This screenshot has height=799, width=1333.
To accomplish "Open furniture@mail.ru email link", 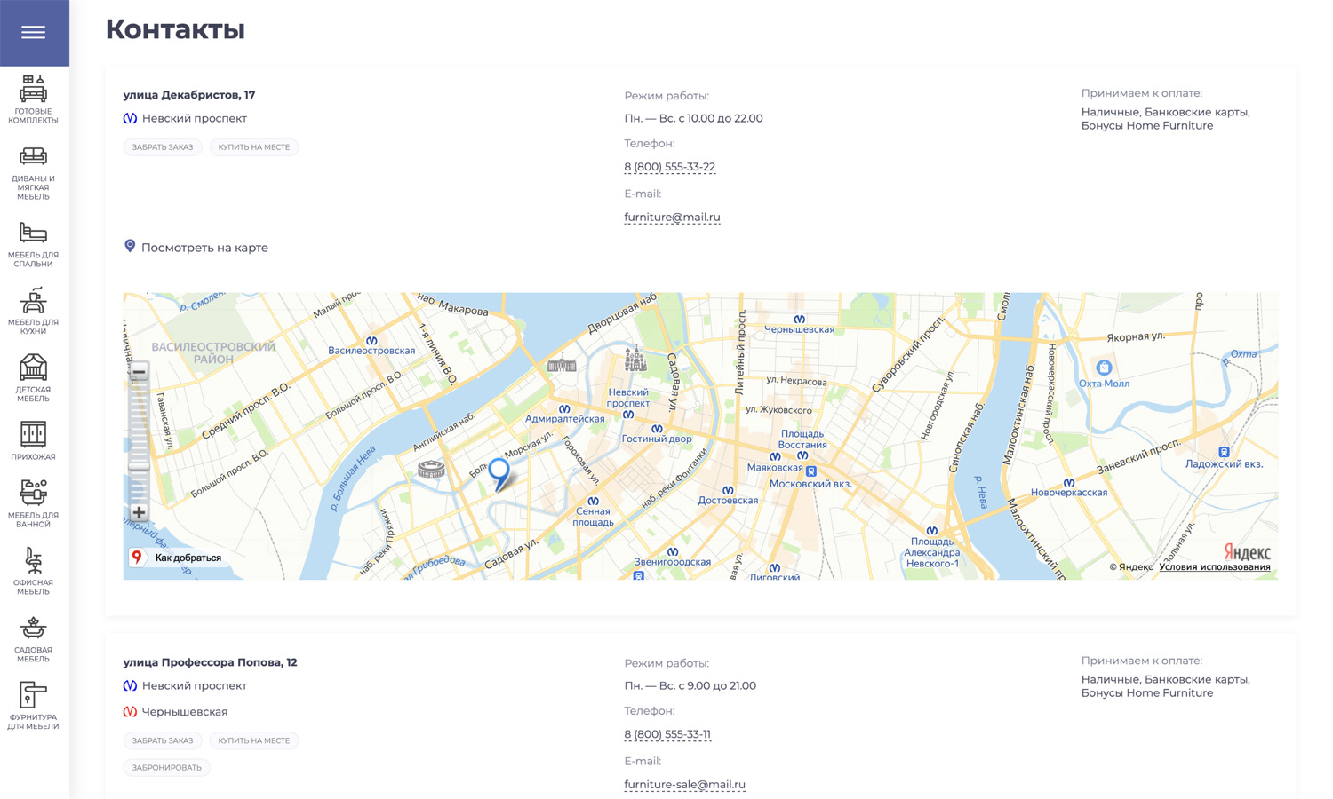I will tap(672, 217).
